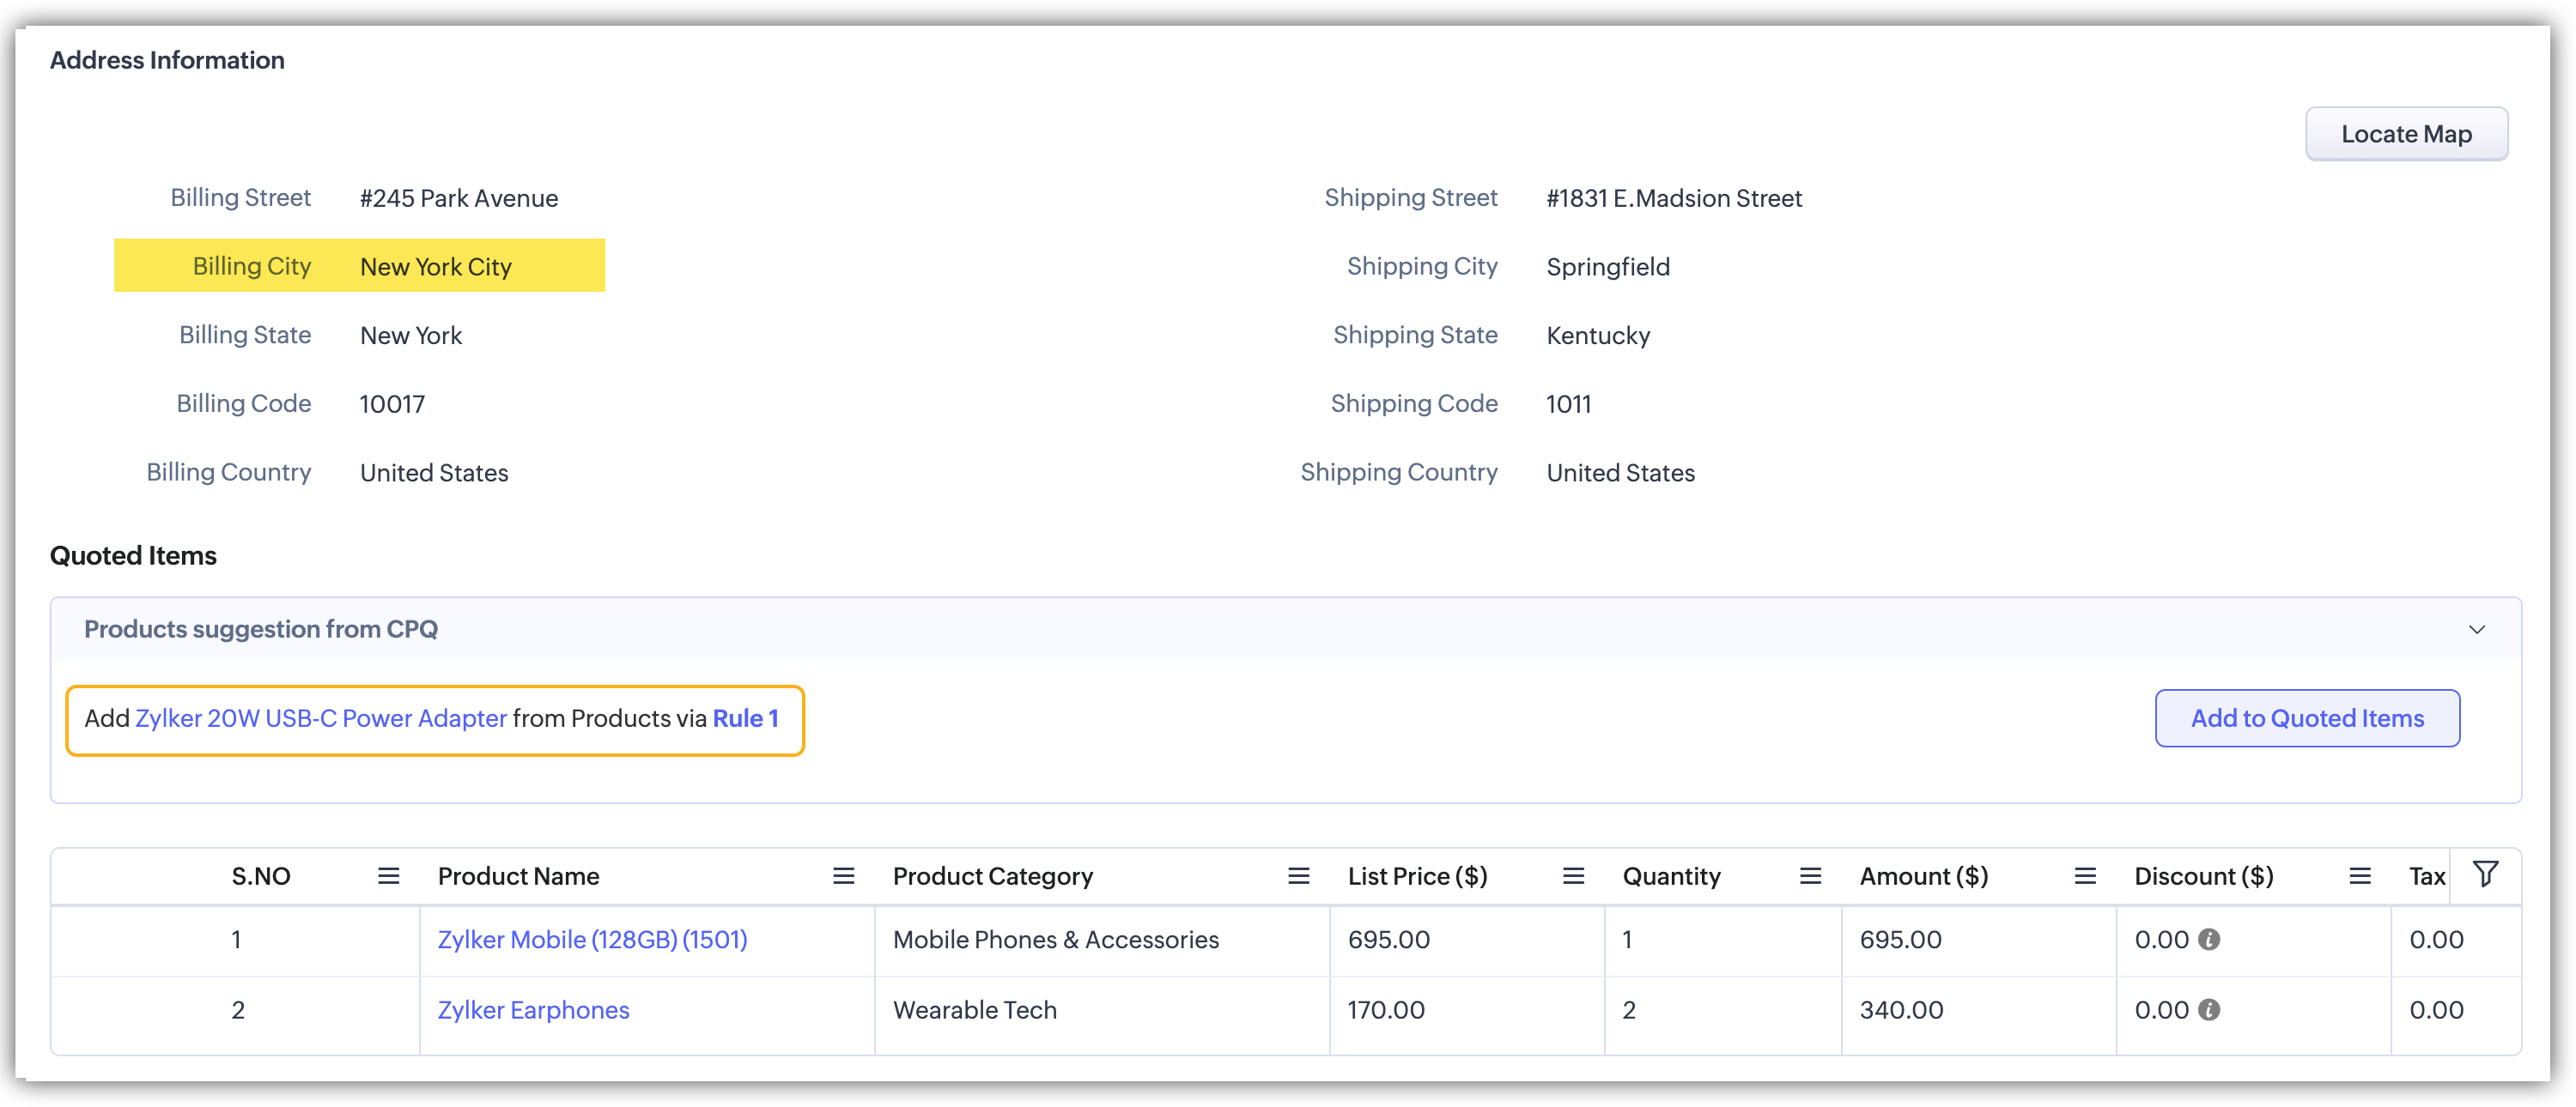The width and height of the screenshot is (2576, 1107).
Task: Open Product Name column menu icon
Action: point(843,876)
